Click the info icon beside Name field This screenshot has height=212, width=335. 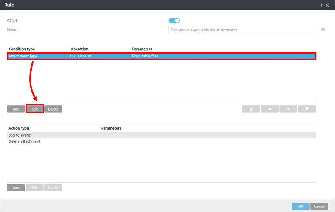[x=323, y=30]
